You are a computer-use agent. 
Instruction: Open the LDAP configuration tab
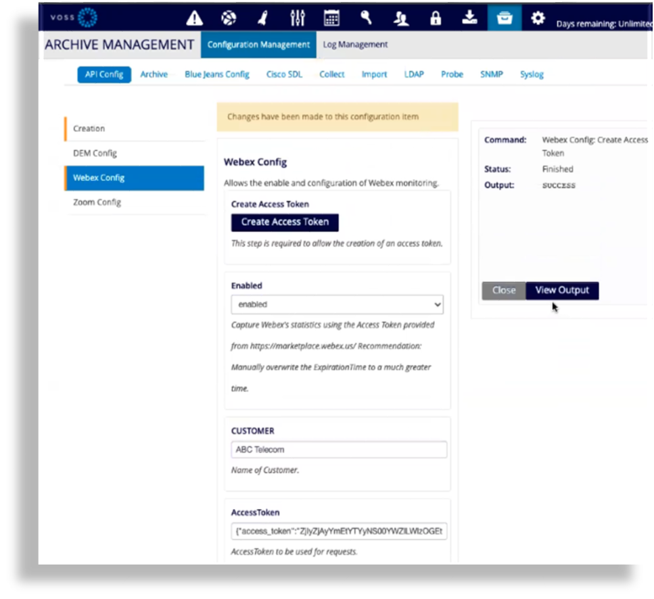[x=414, y=74]
